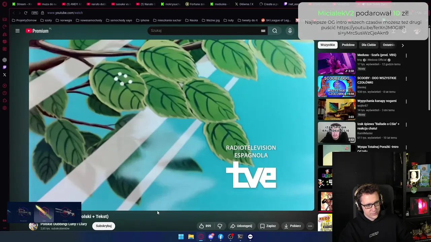This screenshot has height=242, width=431.
Task: Start voice search with microphone icon
Action: coord(290,31)
